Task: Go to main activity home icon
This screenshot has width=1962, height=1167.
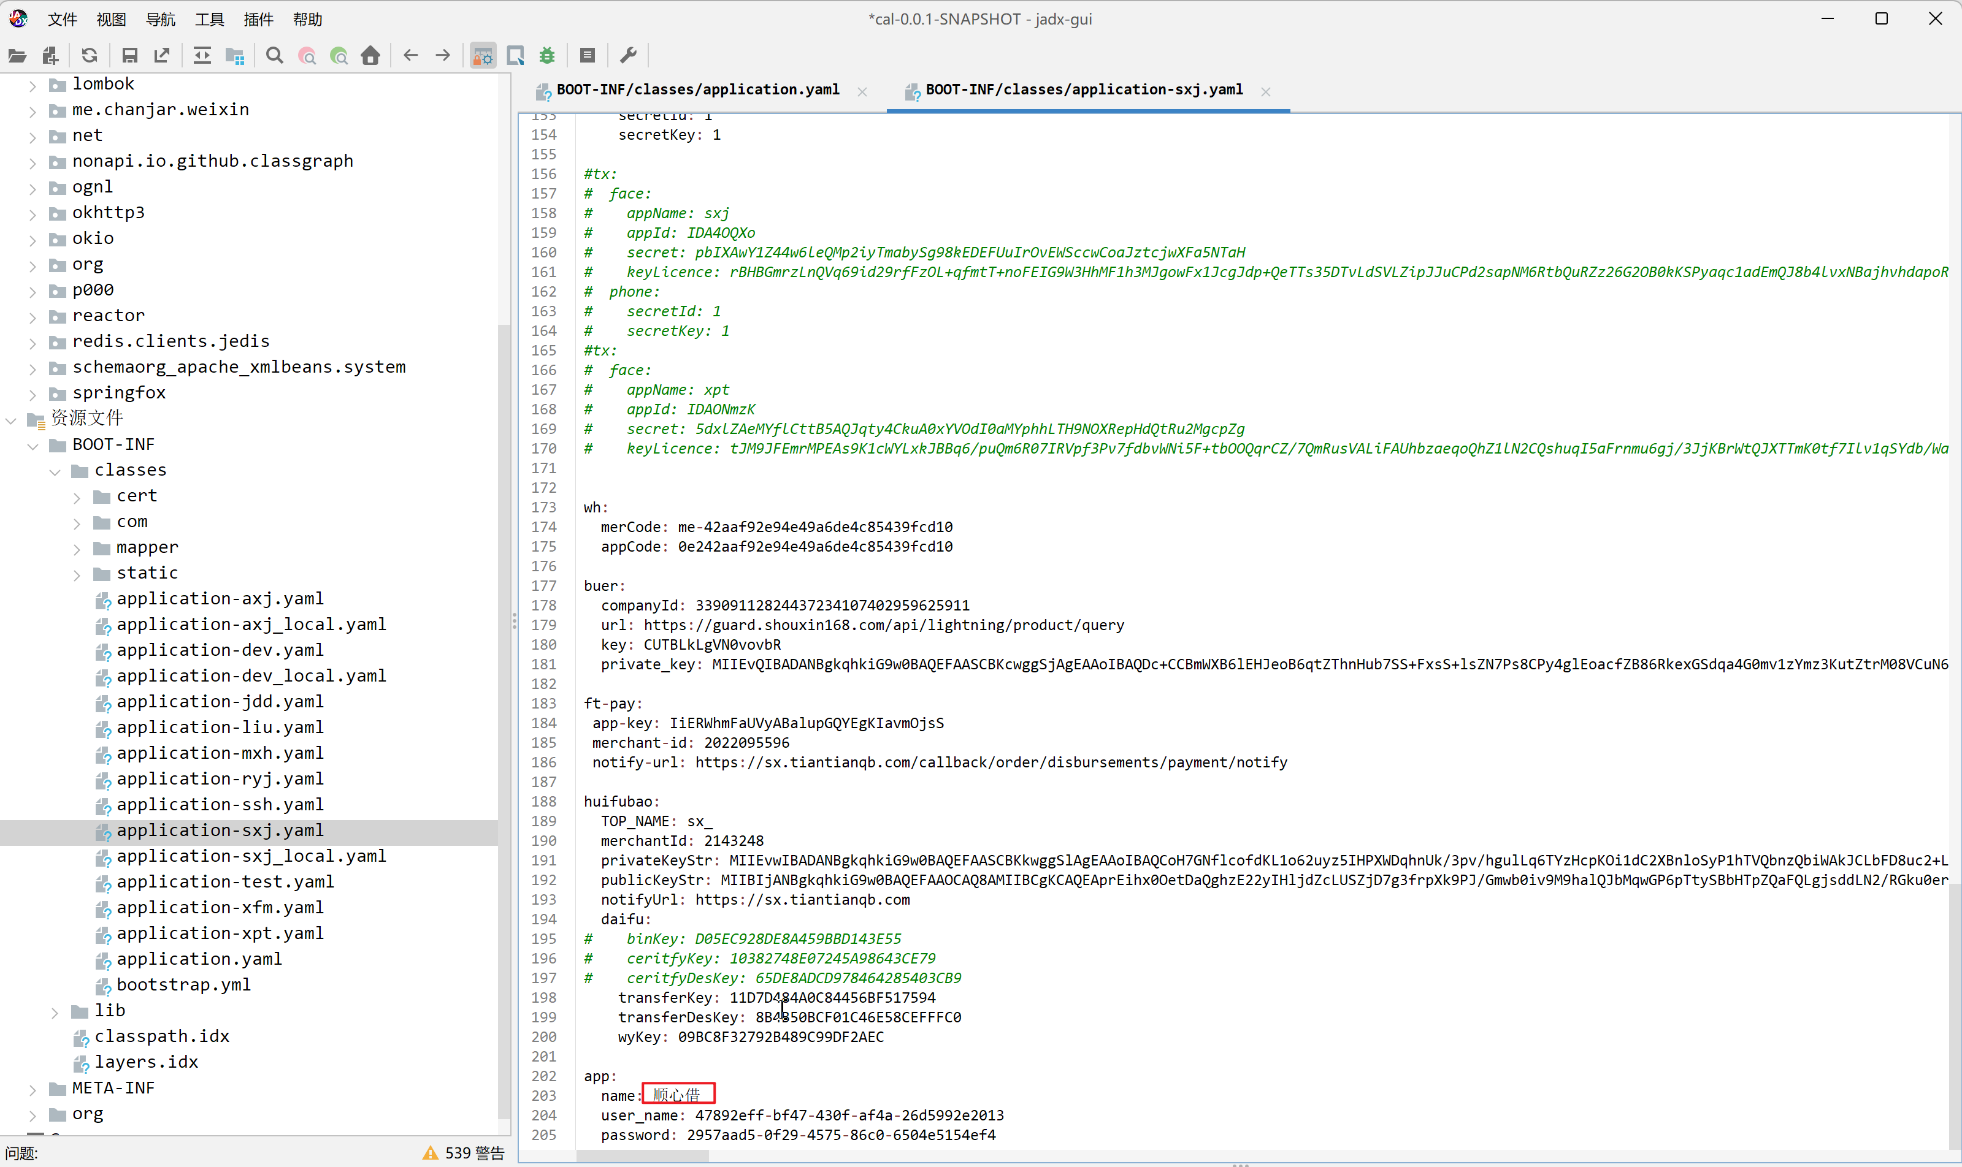Action: (370, 55)
